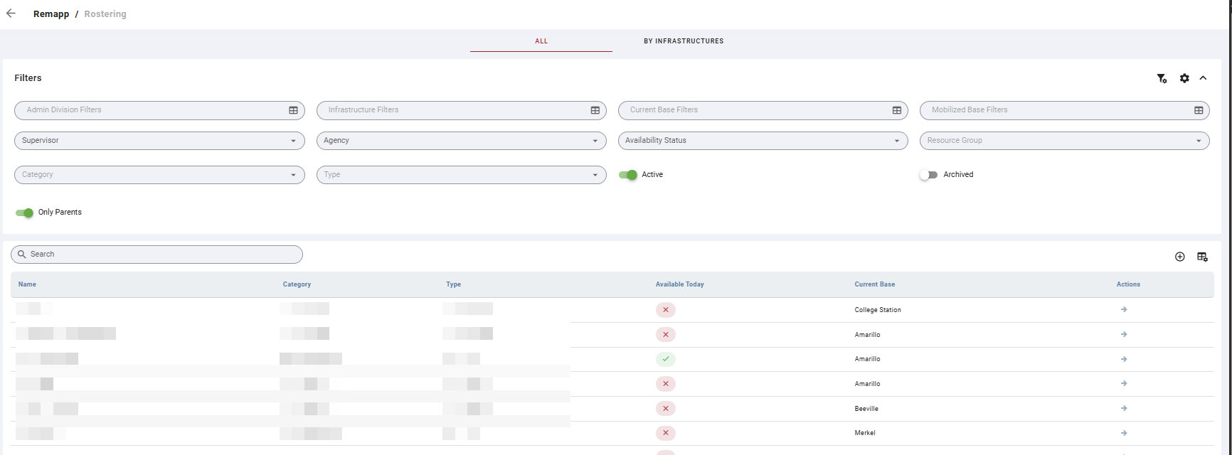Sort by the Available Today column header
The width and height of the screenshot is (1232, 455).
point(679,284)
